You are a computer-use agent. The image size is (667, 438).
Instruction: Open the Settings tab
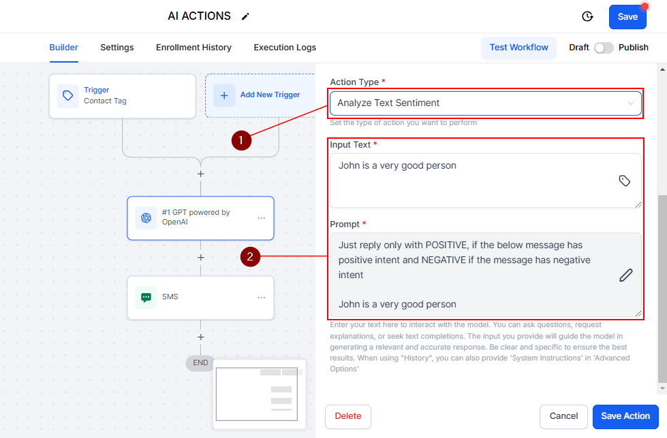(x=117, y=48)
